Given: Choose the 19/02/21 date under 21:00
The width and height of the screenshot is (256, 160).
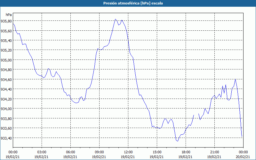Looking at the screenshot, I should tap(214, 157).
